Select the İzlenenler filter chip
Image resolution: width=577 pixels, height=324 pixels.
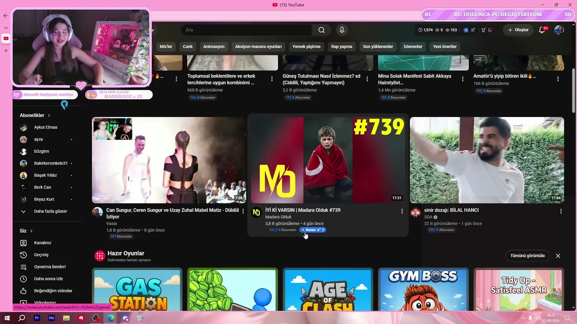[413, 46]
